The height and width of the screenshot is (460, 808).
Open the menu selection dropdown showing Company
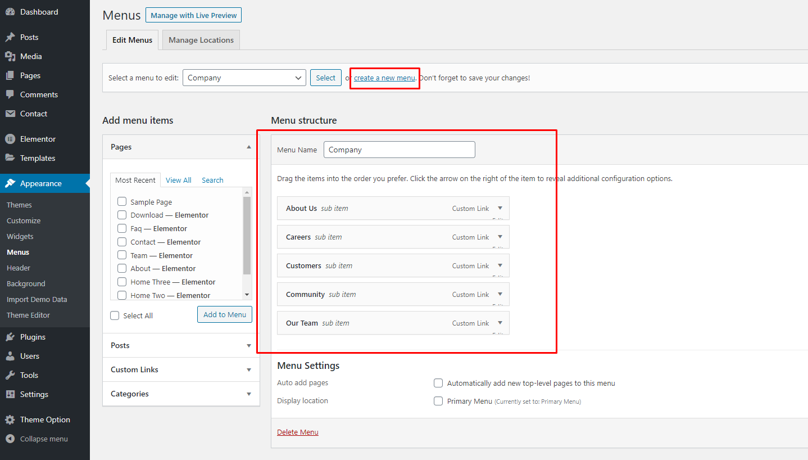[x=244, y=78]
